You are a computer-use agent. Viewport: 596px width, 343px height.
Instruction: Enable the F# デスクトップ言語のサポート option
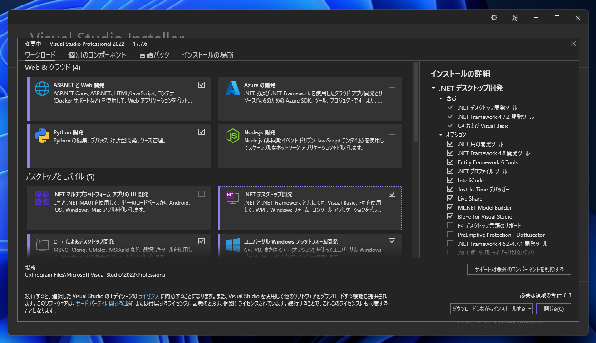point(450,225)
